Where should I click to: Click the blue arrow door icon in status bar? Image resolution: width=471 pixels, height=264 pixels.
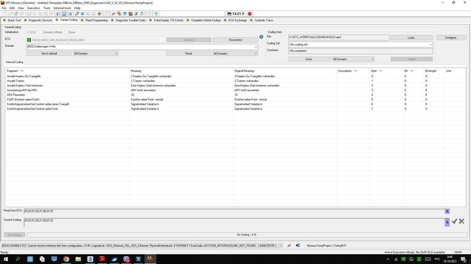298,245
